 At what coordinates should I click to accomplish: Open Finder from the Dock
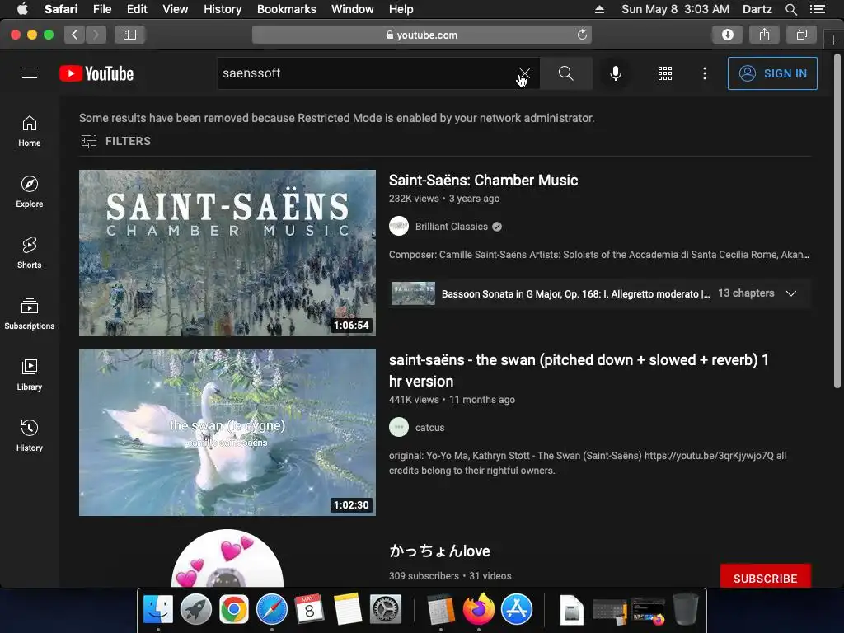coord(158,609)
